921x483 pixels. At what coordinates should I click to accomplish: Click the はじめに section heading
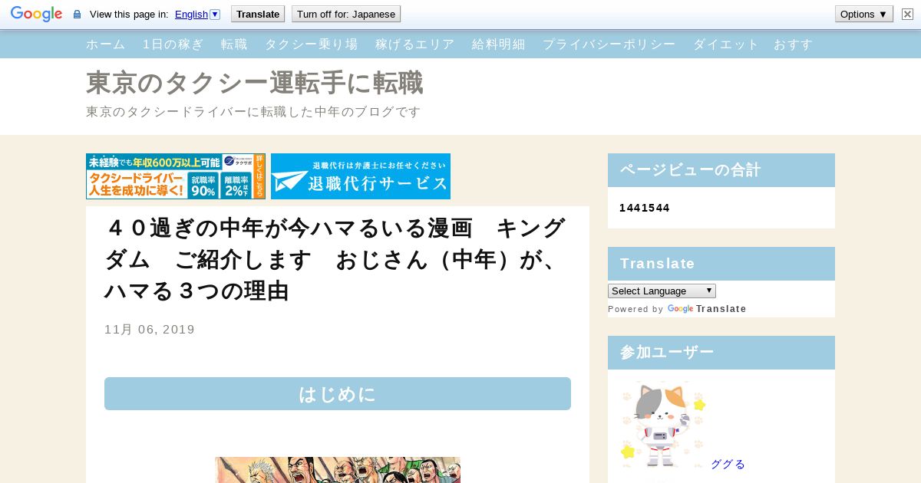(338, 394)
